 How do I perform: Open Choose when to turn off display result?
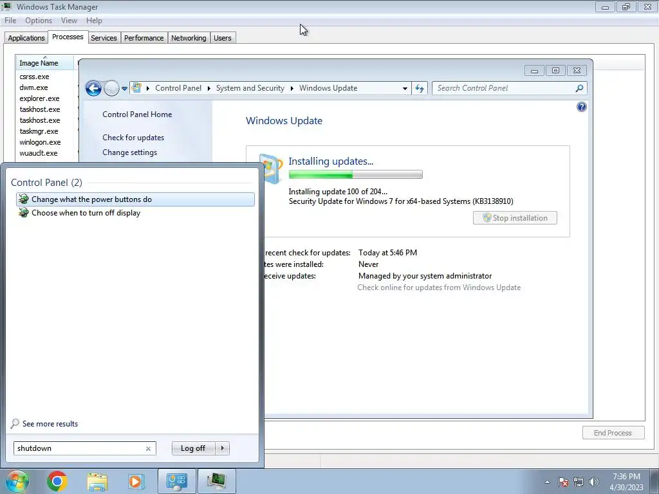(x=135, y=212)
